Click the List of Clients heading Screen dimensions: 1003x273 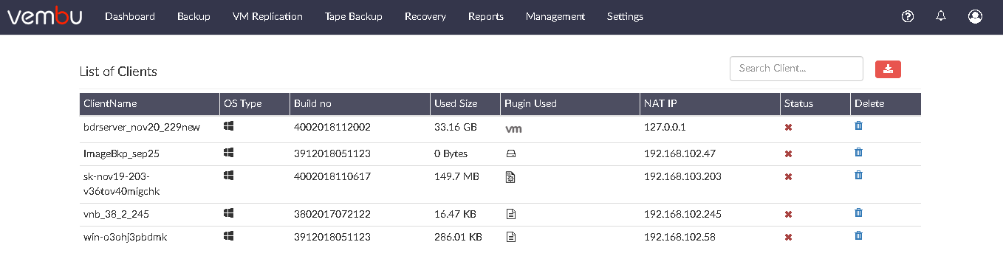pos(118,72)
